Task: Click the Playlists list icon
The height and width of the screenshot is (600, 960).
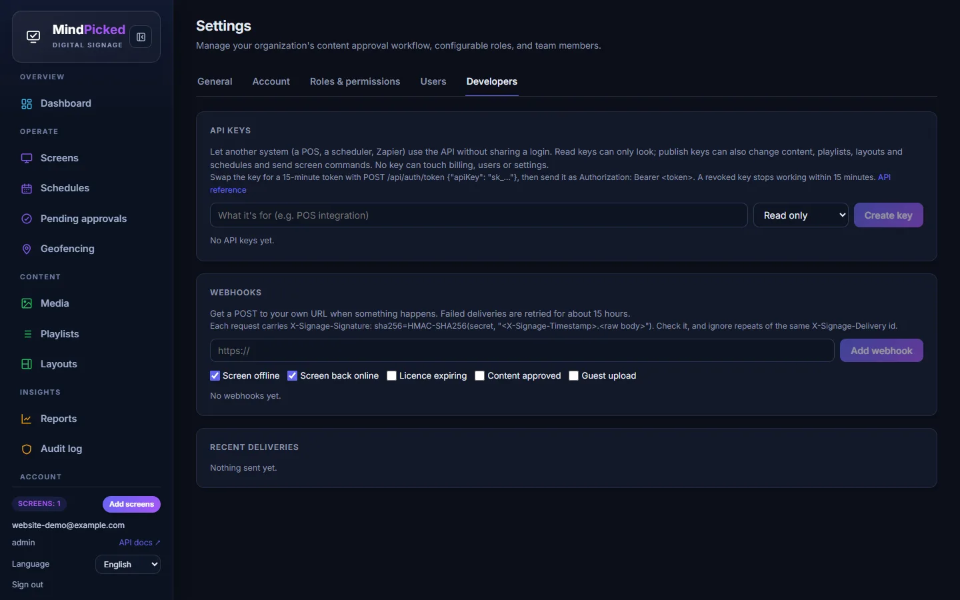Action: point(27,334)
